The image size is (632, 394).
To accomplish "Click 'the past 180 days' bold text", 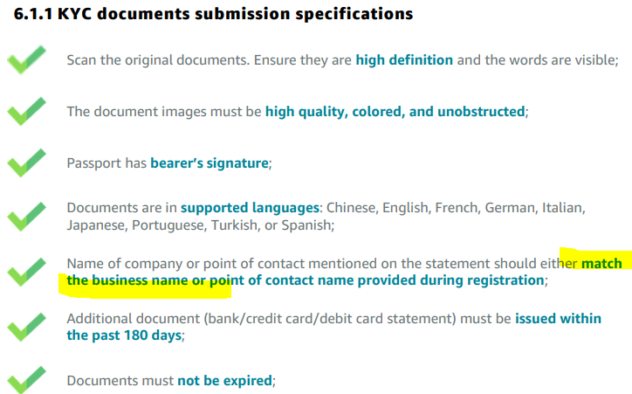I will (x=124, y=335).
